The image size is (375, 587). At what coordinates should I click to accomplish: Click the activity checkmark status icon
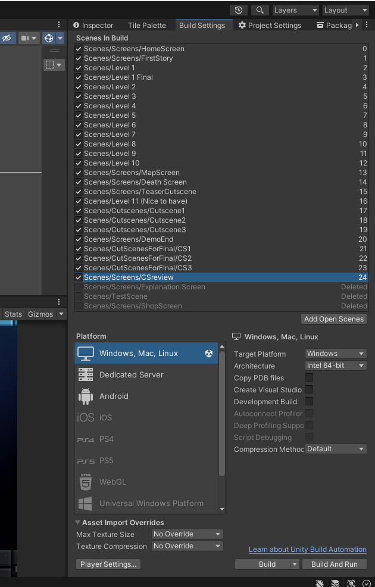pos(367,583)
